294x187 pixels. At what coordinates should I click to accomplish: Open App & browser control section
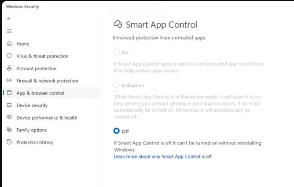click(x=51, y=93)
